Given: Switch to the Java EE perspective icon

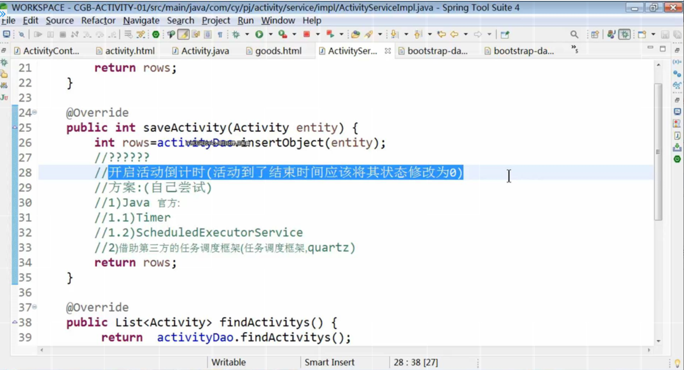Looking at the screenshot, I should pos(612,34).
